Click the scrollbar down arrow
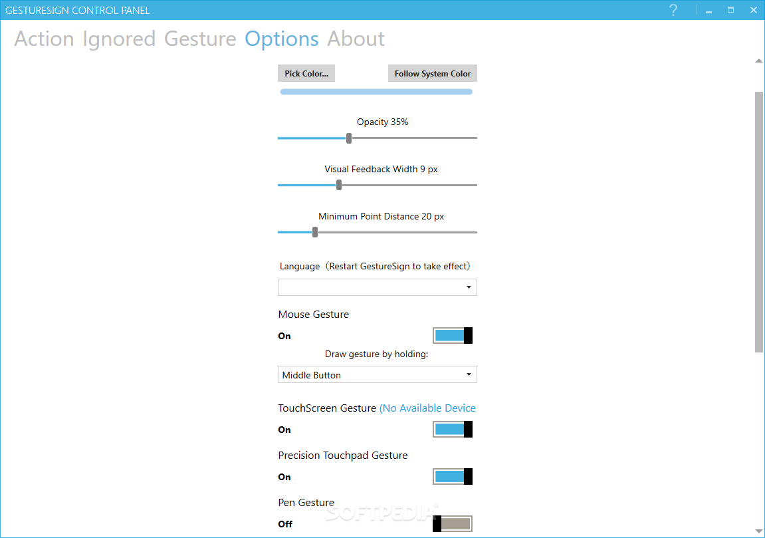 (758, 531)
